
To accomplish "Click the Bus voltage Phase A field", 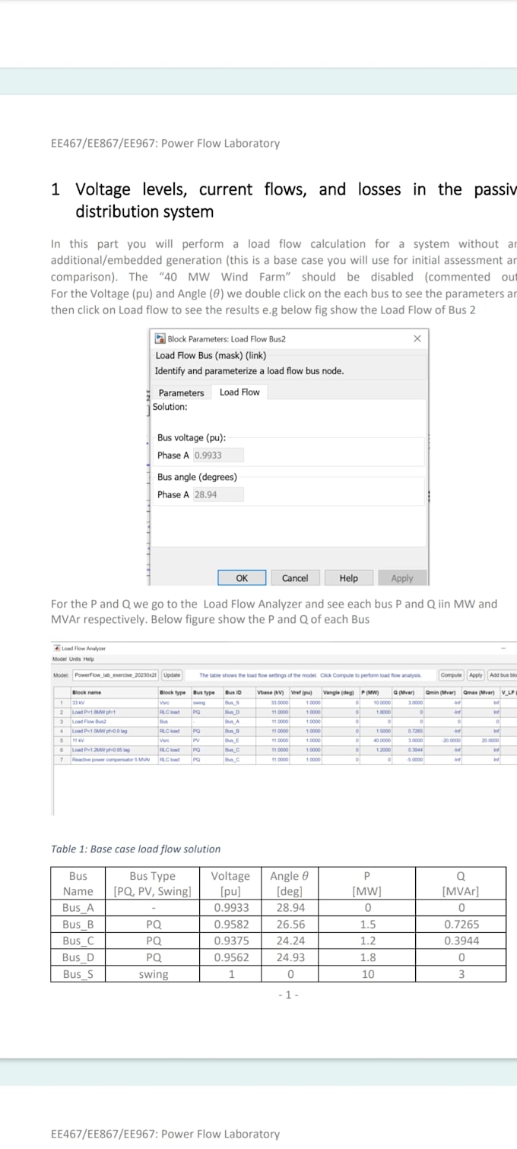I will [x=217, y=455].
